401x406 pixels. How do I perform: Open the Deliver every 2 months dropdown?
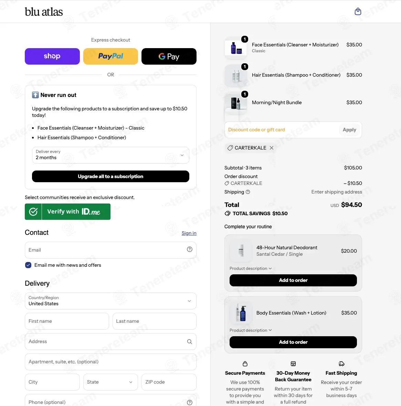[110, 155]
